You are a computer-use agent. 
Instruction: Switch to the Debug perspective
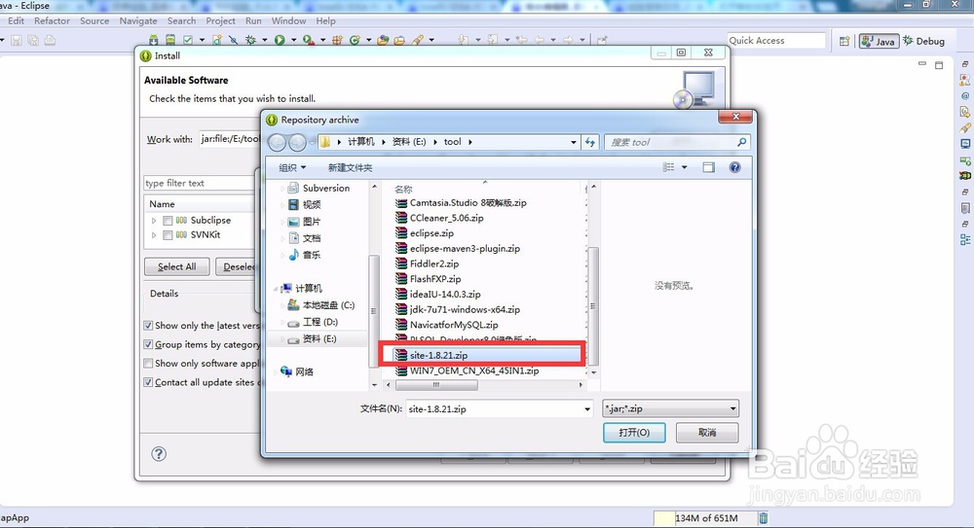(x=924, y=41)
